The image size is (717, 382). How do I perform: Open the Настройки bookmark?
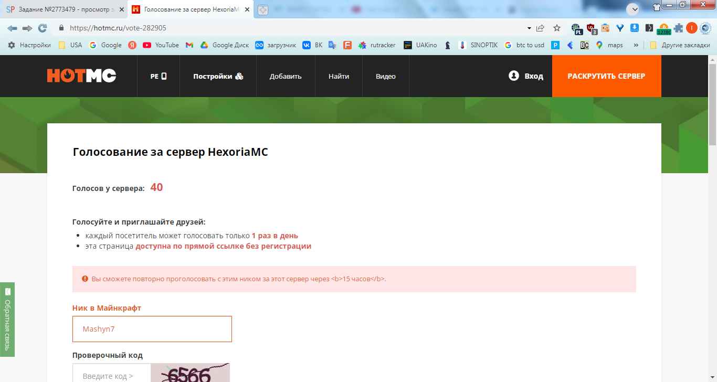(x=29, y=45)
